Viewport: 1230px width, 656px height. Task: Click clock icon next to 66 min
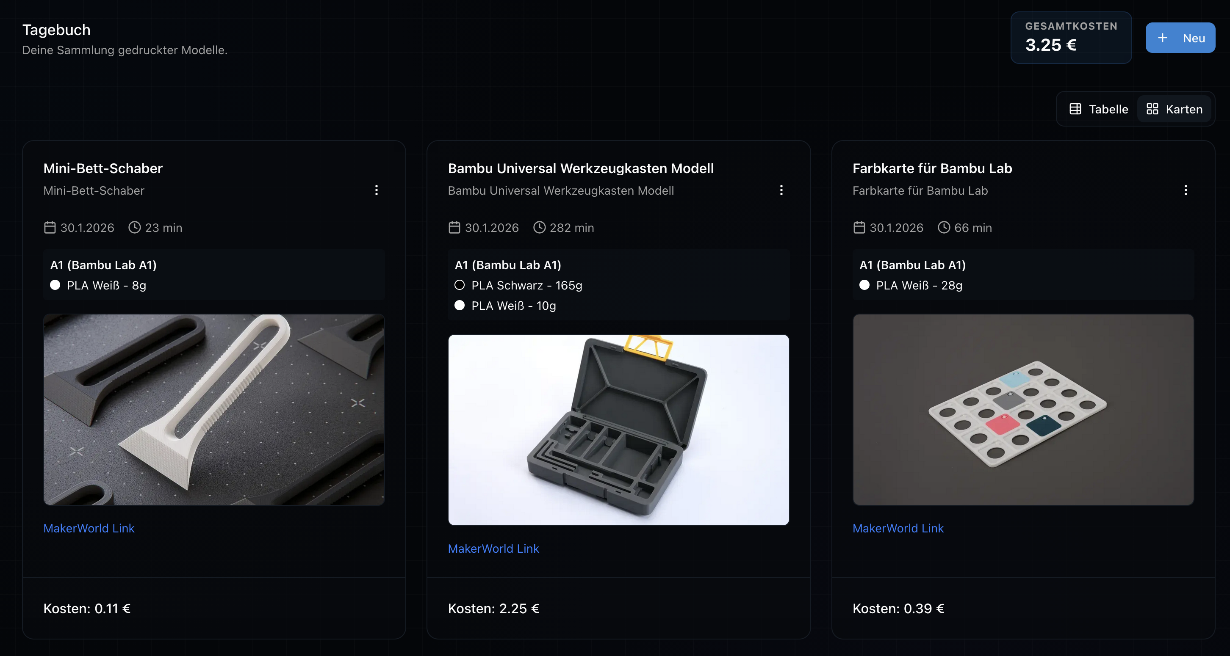coord(944,228)
